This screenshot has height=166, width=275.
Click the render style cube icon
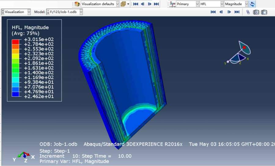coord(123,4)
